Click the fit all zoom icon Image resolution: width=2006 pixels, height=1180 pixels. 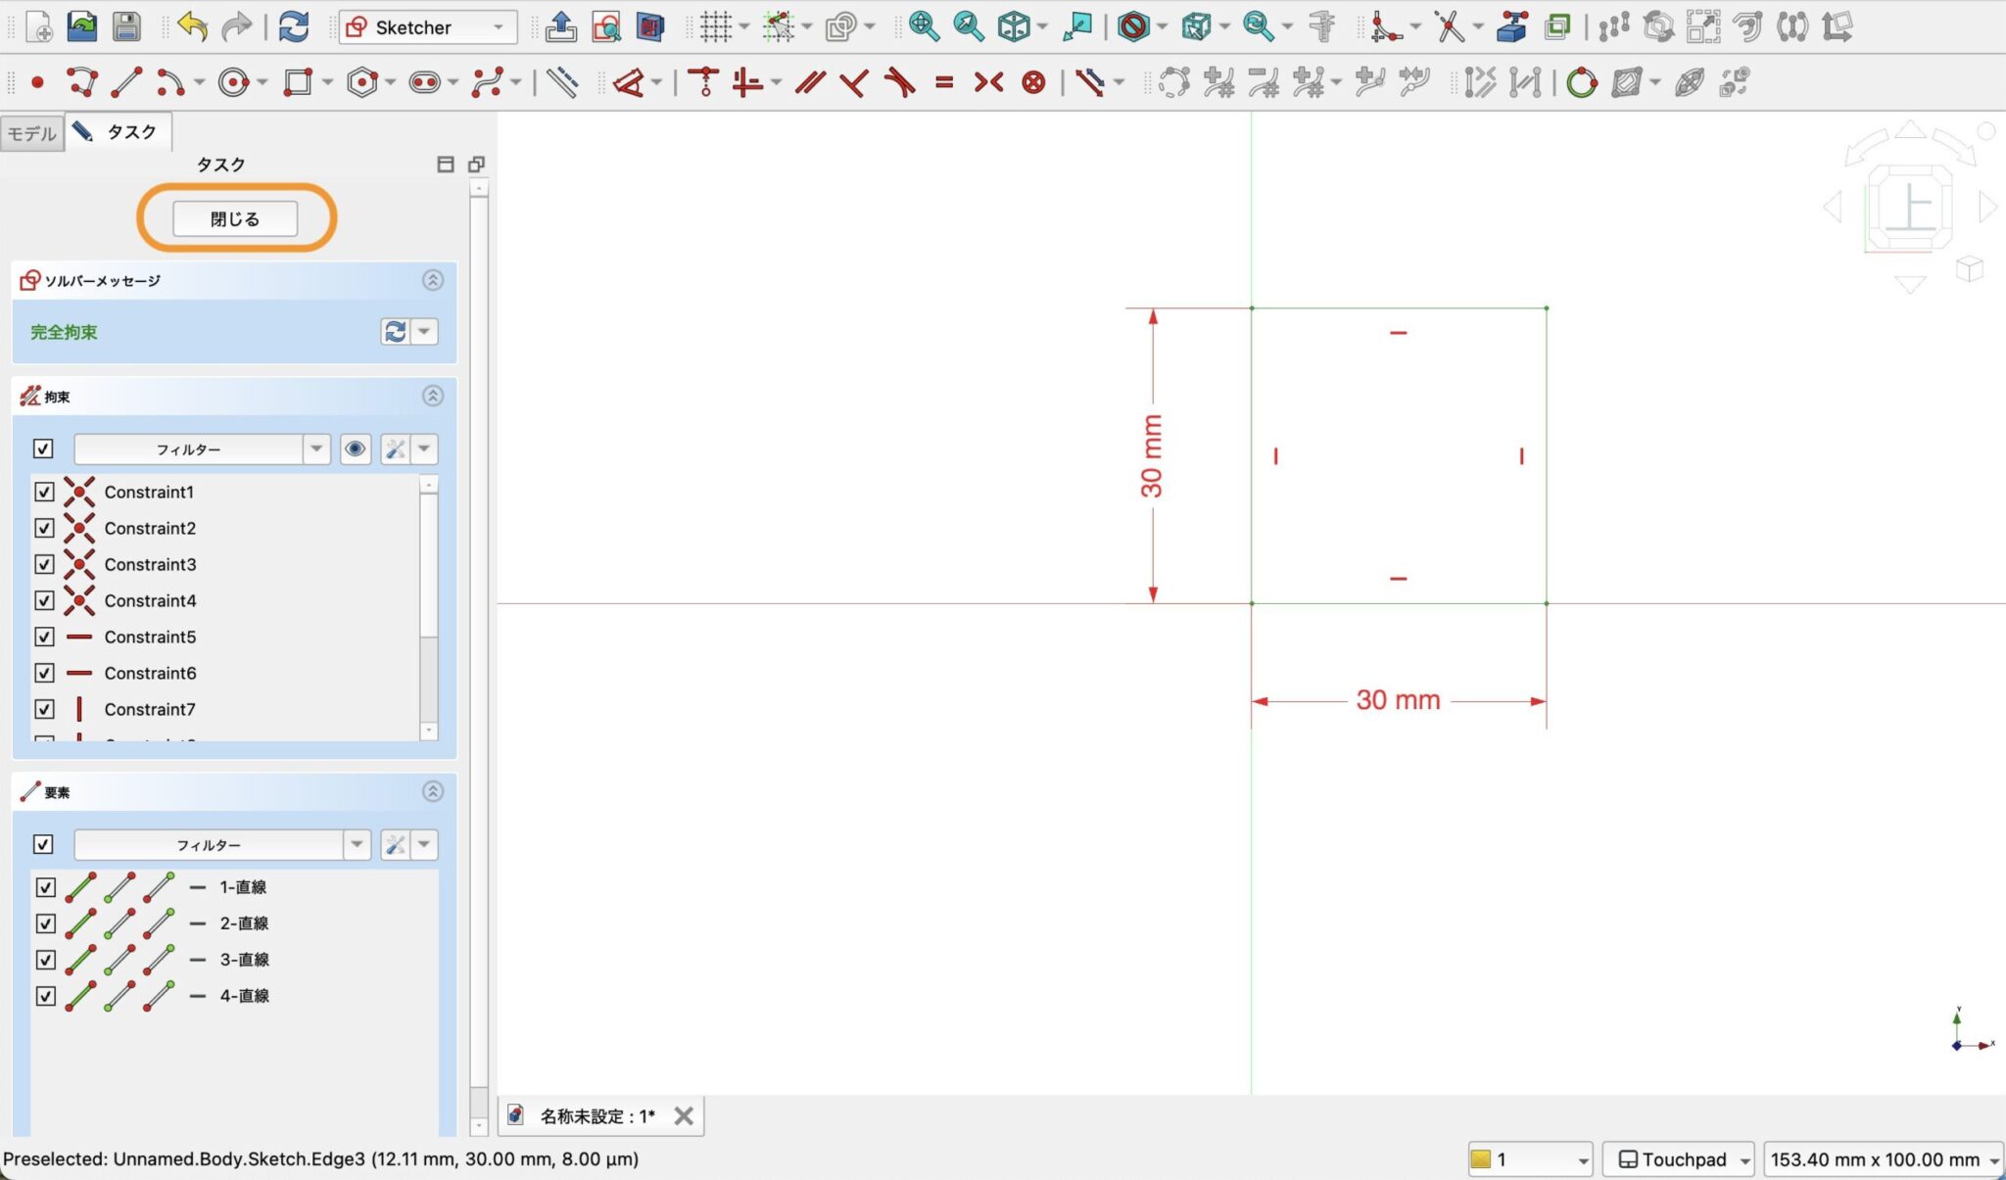[x=924, y=26]
